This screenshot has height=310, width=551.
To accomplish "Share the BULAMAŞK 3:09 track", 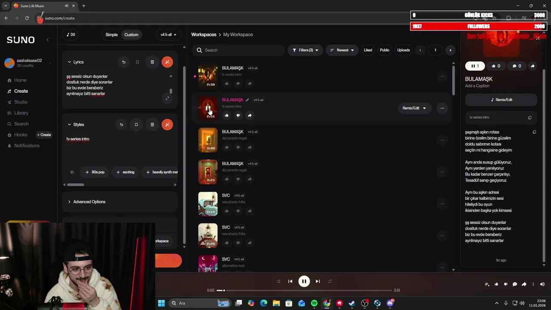I will [x=250, y=147].
